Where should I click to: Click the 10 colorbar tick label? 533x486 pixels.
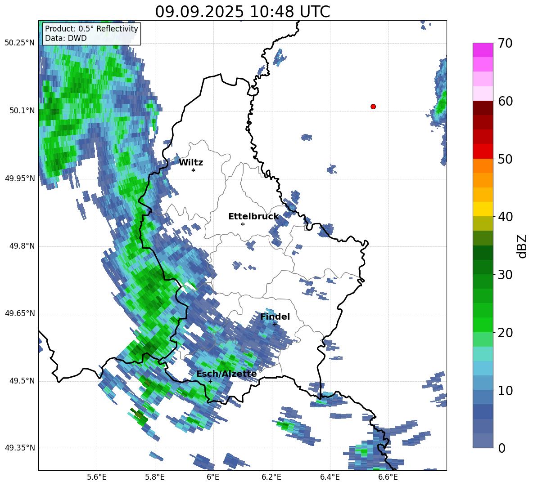[505, 390]
